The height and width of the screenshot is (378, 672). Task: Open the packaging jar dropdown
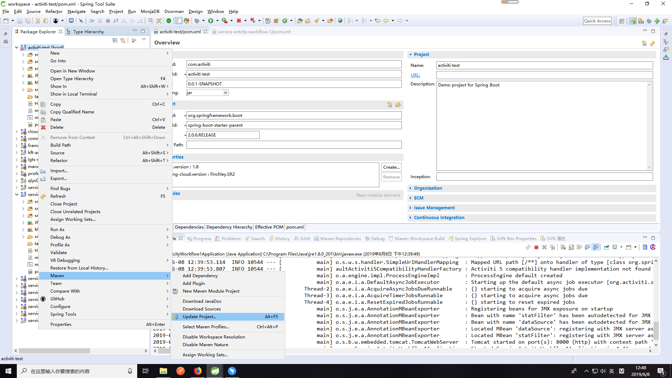coord(226,93)
